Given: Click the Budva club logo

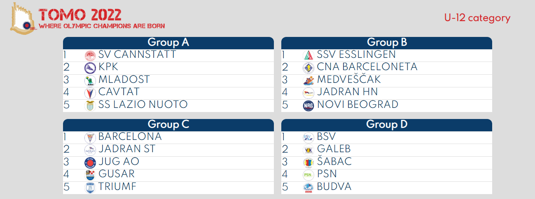Looking at the screenshot, I should tap(308, 188).
